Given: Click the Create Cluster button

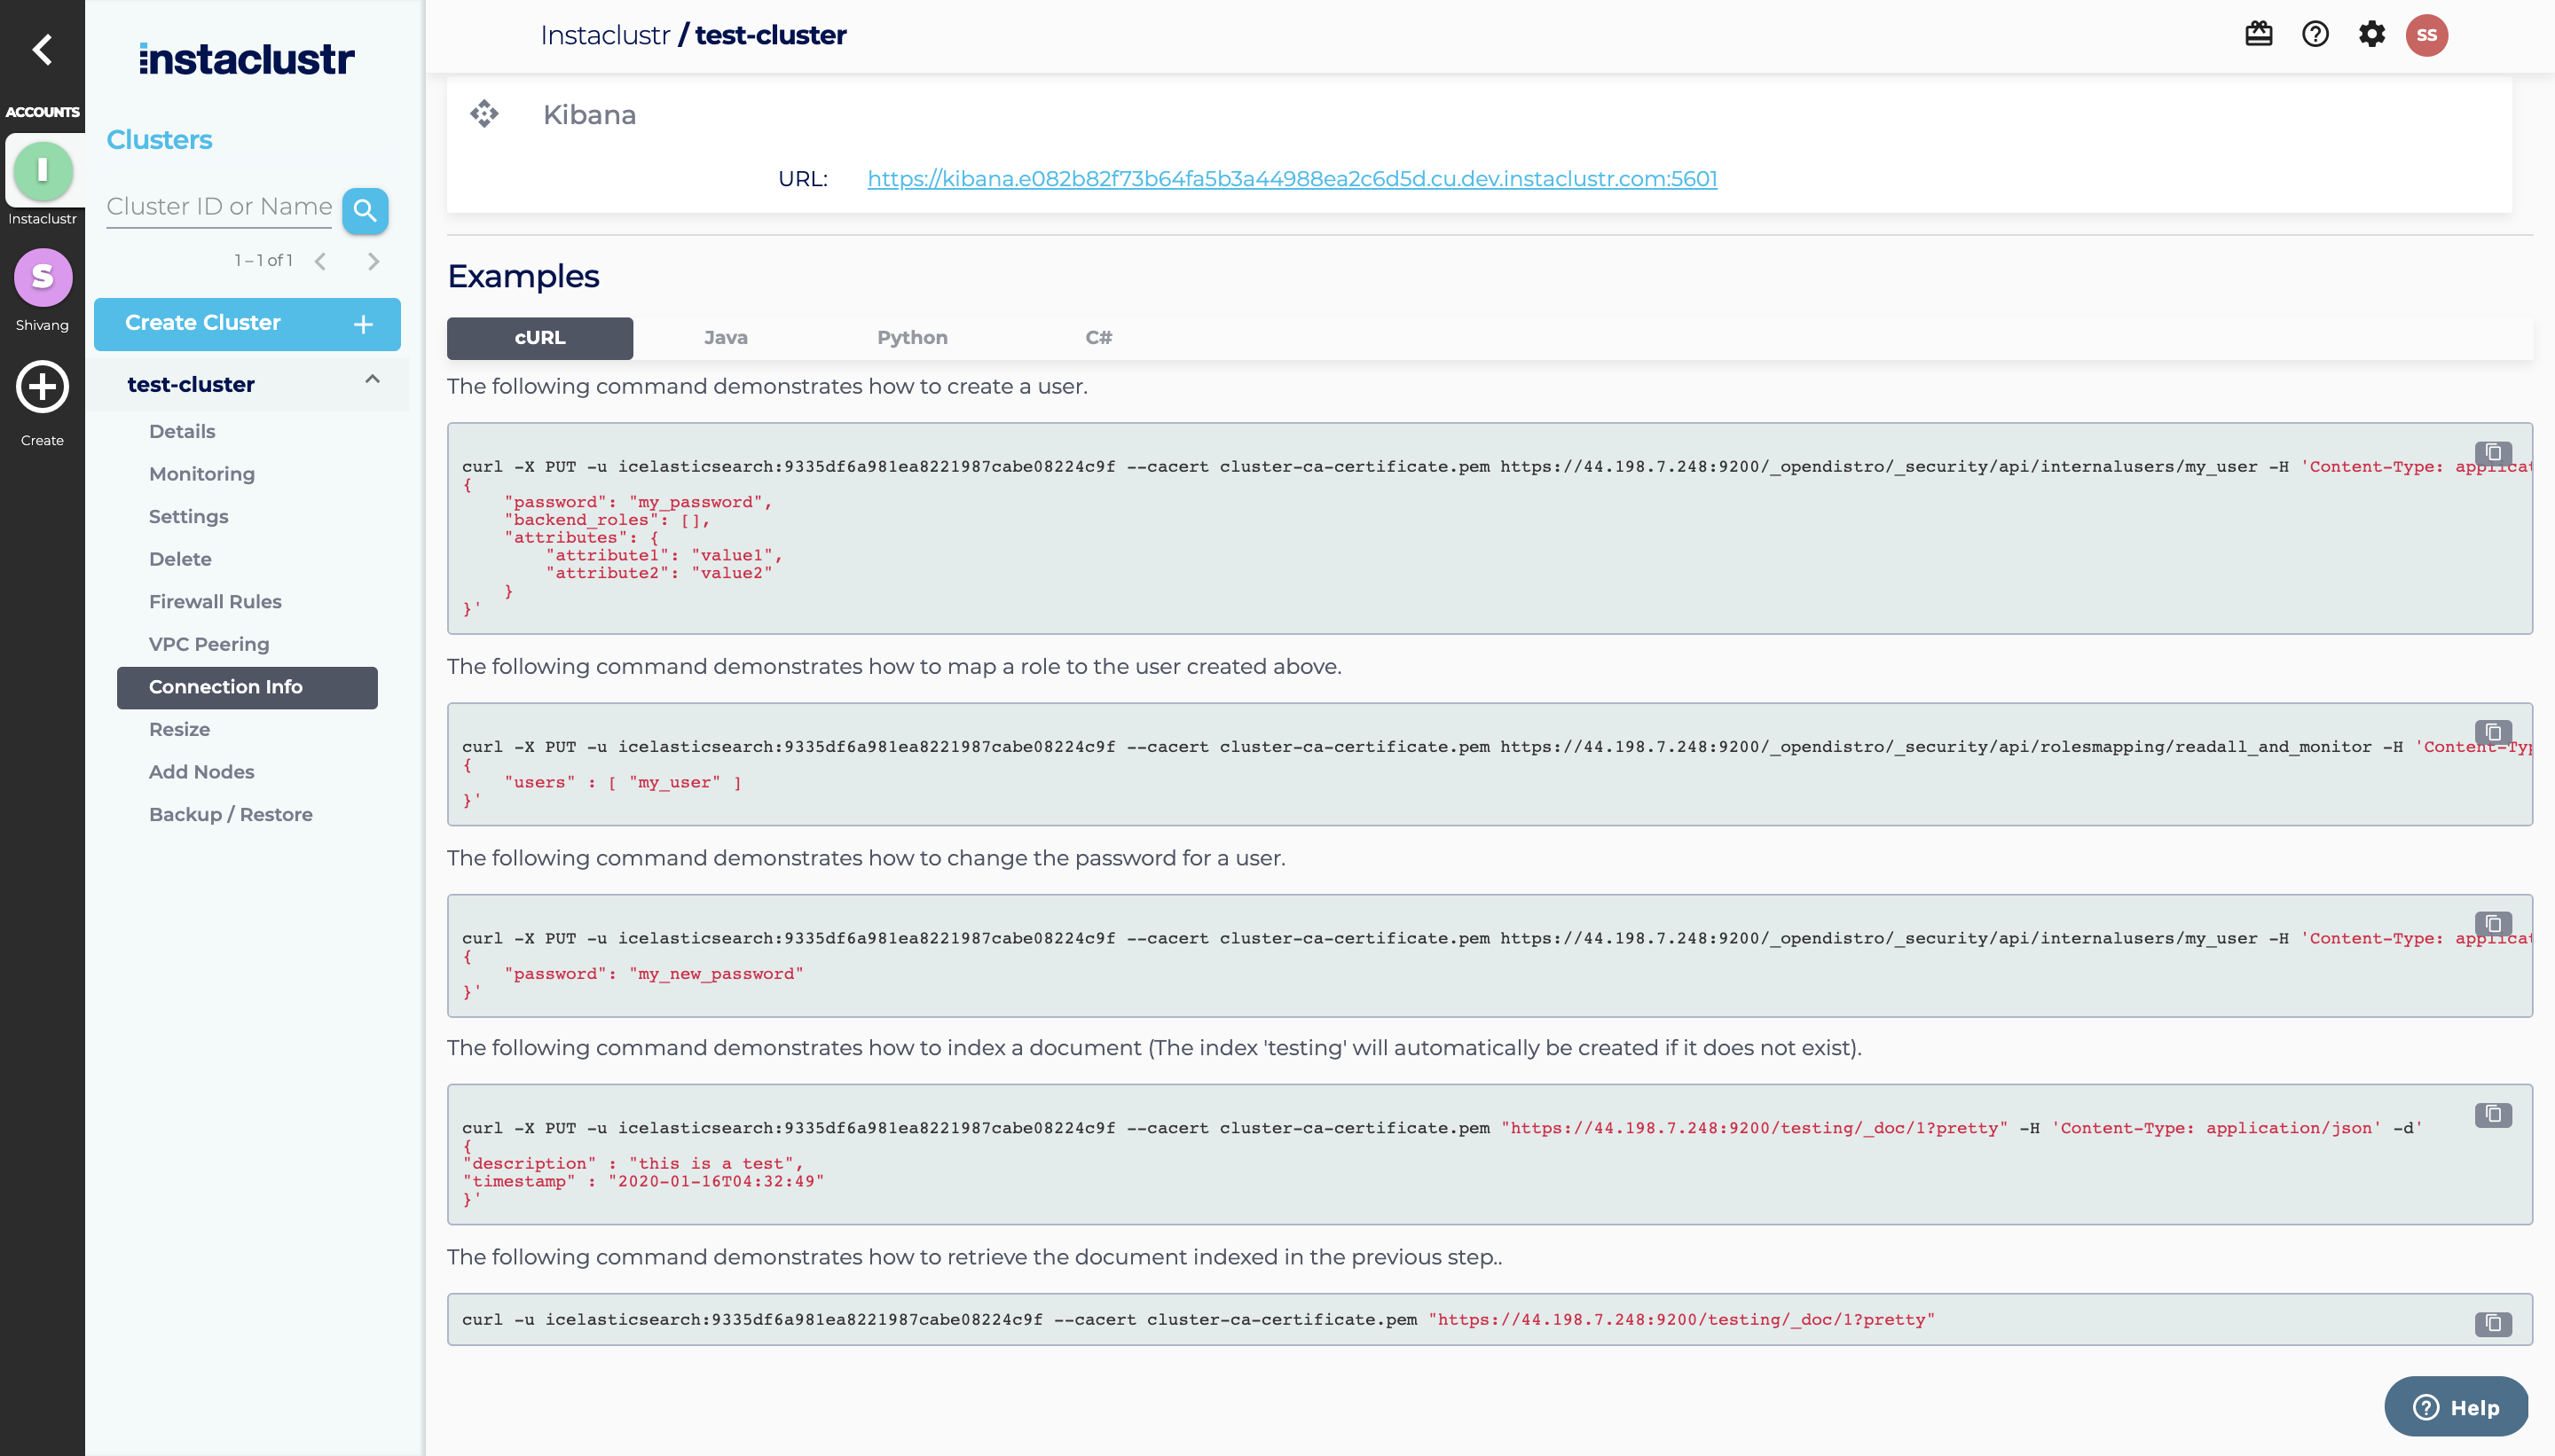Looking at the screenshot, I should [x=248, y=324].
